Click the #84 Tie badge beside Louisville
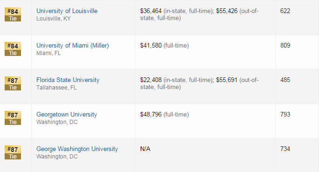Viewport: 319px width, 172px height. click(13, 14)
